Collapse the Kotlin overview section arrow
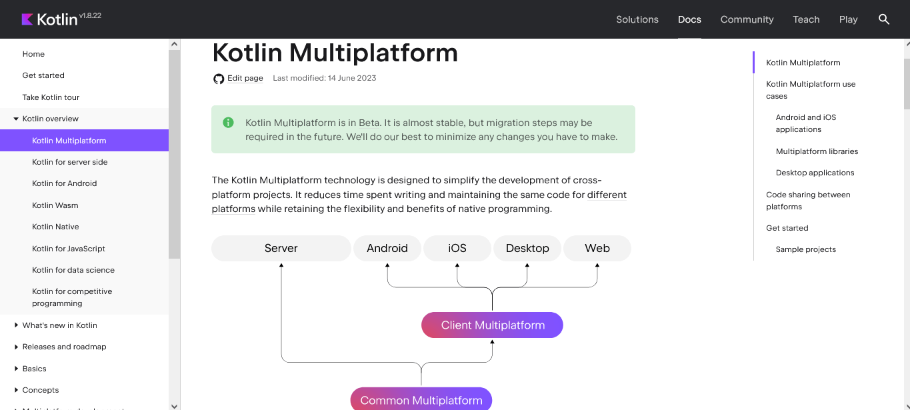This screenshot has width=910, height=410. coord(16,119)
